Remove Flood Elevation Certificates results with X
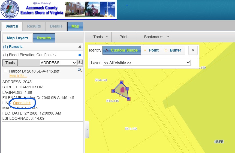The width and height of the screenshot is (235, 153). [x=80, y=55]
